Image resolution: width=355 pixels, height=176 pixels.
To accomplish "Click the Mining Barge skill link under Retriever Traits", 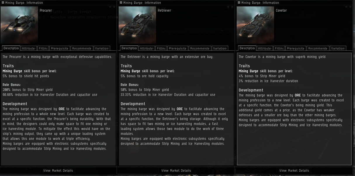I will (x=130, y=71).
